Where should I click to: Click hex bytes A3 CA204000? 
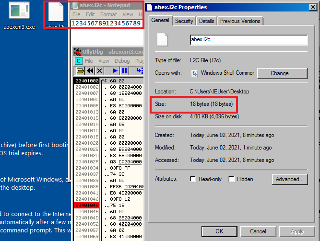(x=126, y=161)
